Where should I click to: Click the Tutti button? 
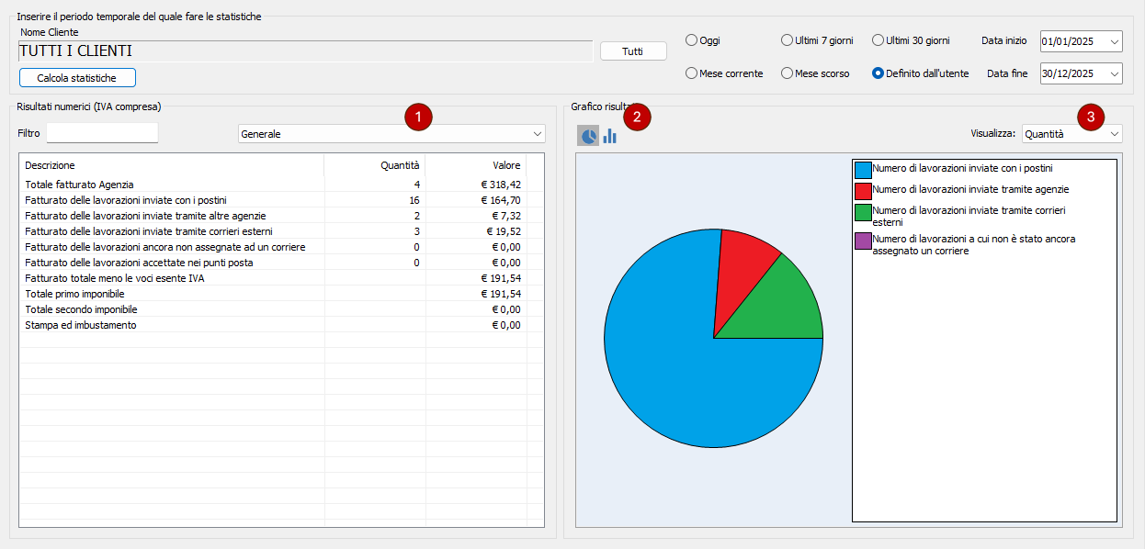point(633,51)
